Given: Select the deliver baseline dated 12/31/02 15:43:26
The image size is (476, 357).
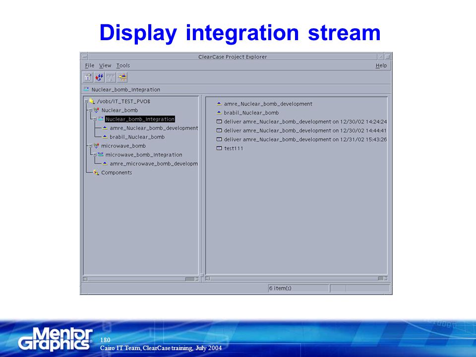Looking at the screenshot, I should tap(305, 139).
